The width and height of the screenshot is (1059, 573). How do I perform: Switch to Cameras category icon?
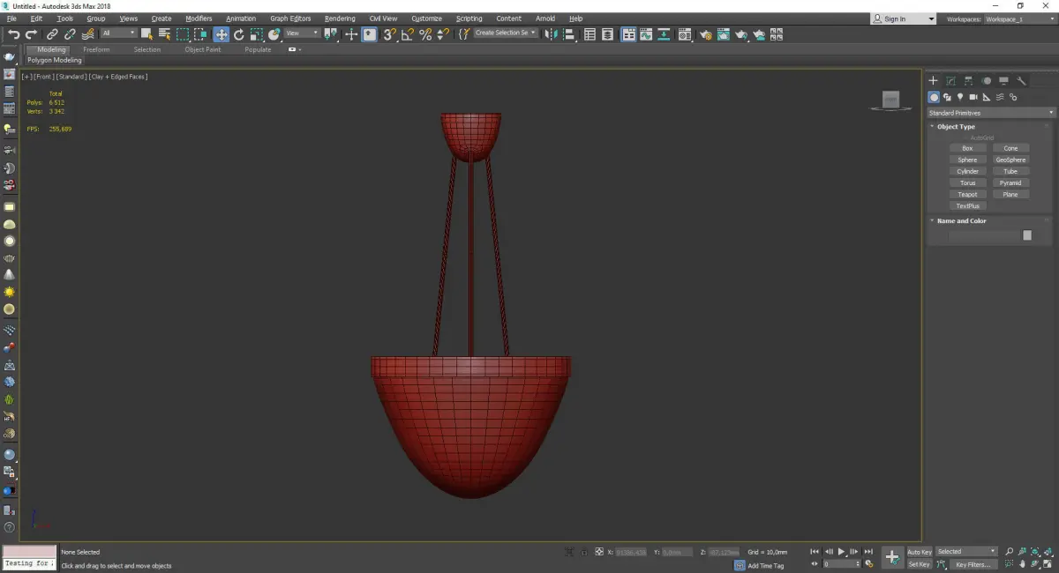coord(973,97)
